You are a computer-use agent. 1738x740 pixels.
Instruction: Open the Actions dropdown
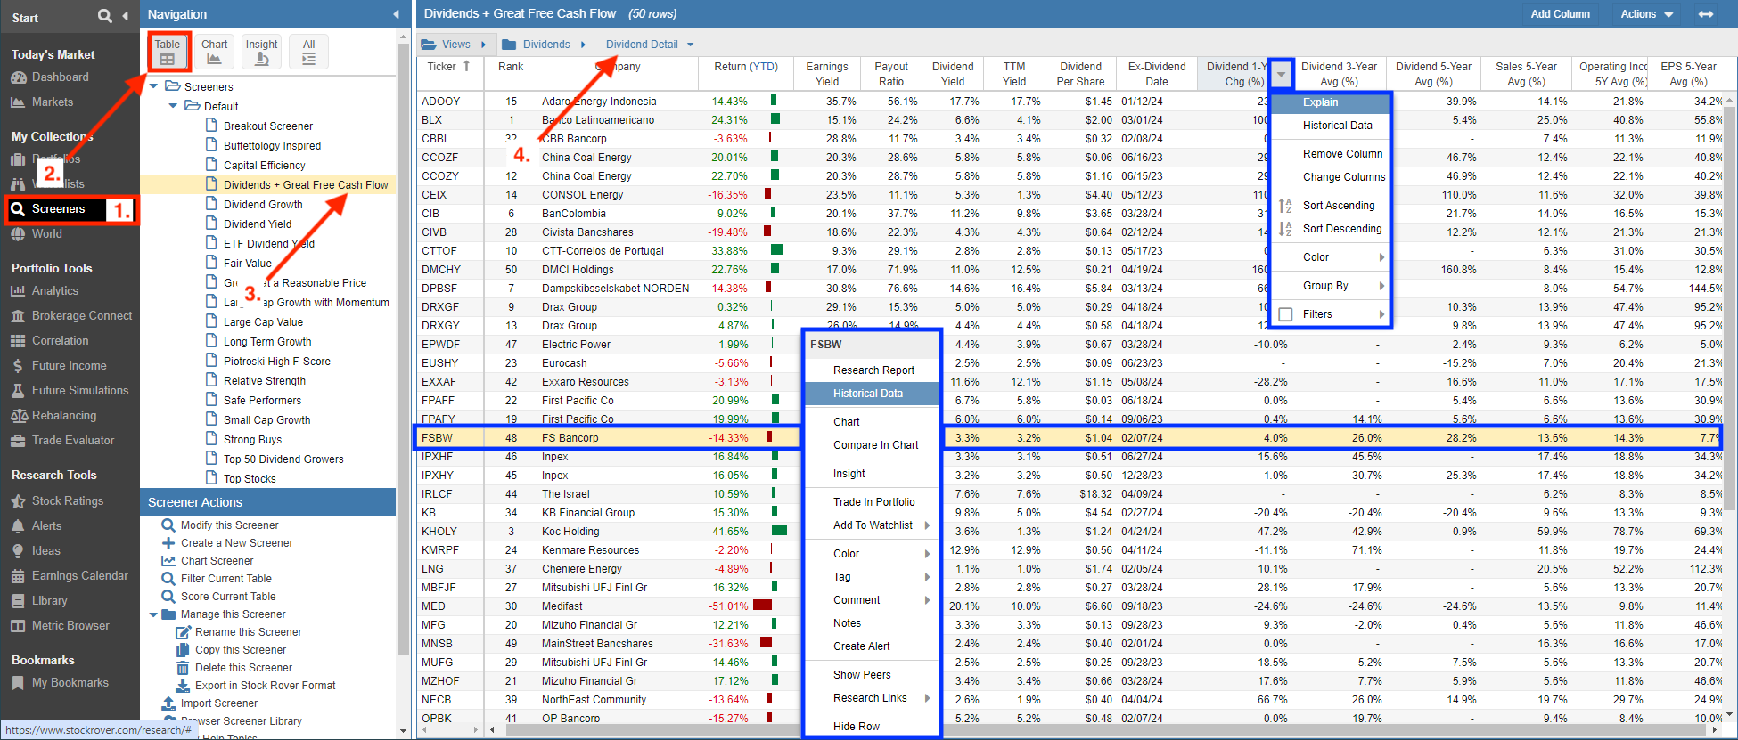pos(1646,14)
